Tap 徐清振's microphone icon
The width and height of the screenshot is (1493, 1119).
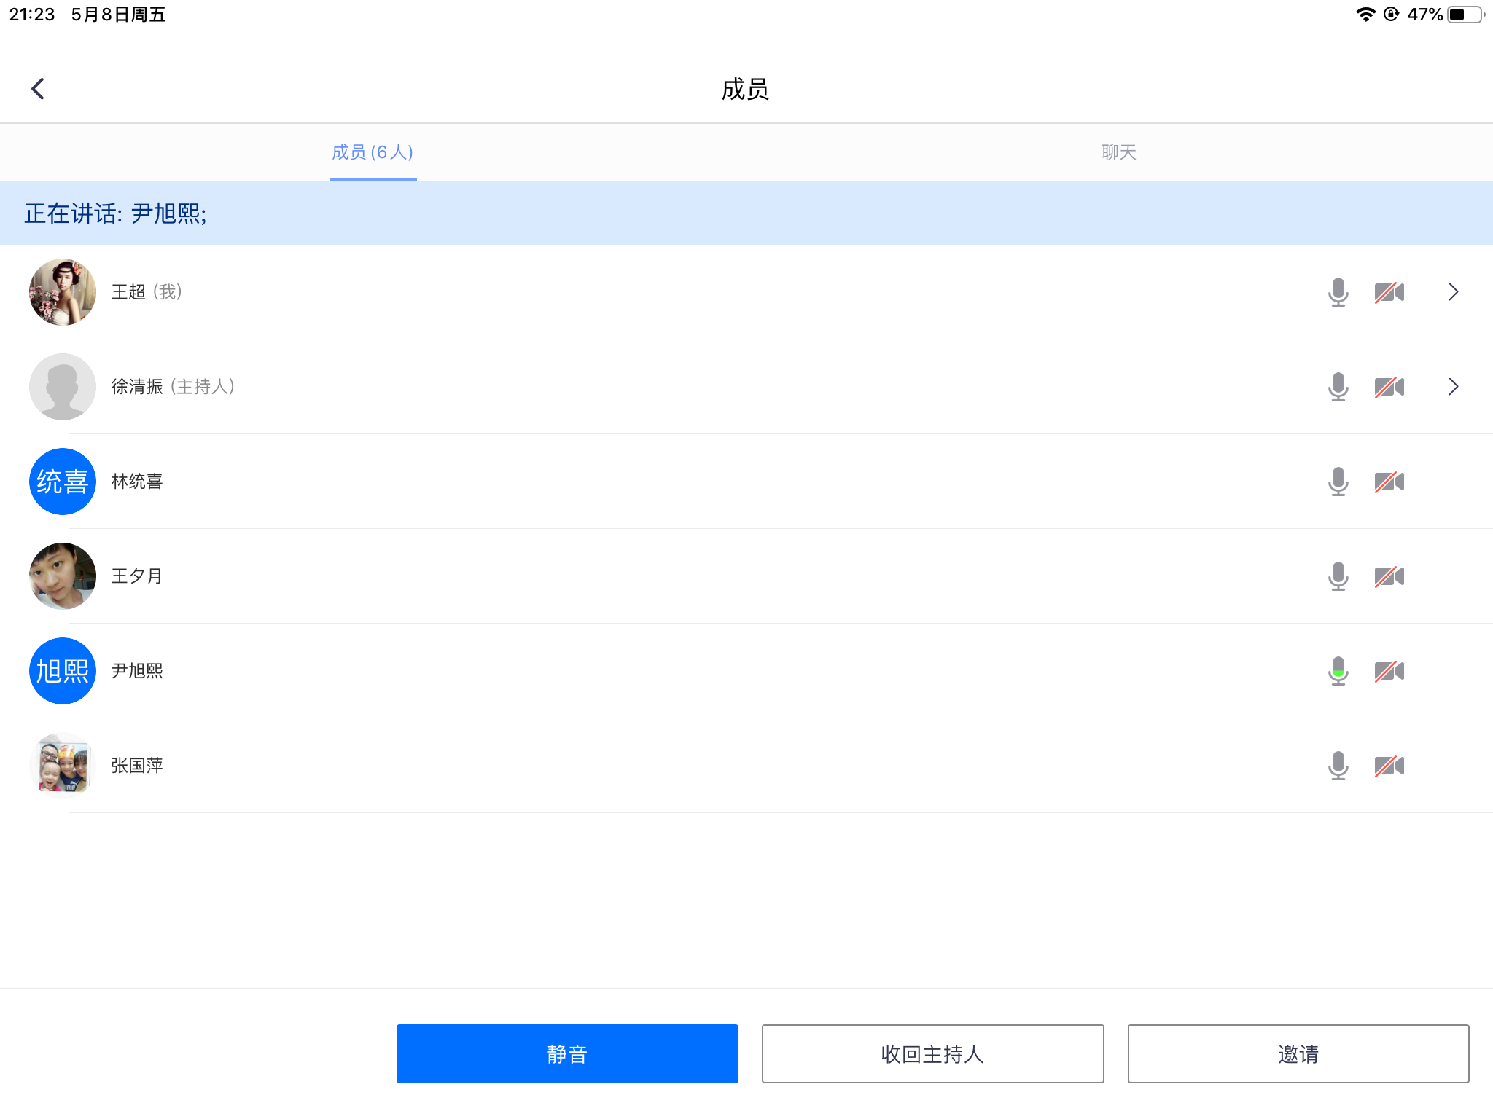coord(1338,387)
